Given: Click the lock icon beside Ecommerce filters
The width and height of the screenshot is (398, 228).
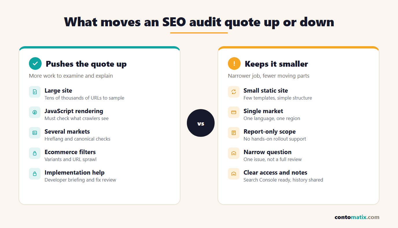Looking at the screenshot, I should [35, 153].
